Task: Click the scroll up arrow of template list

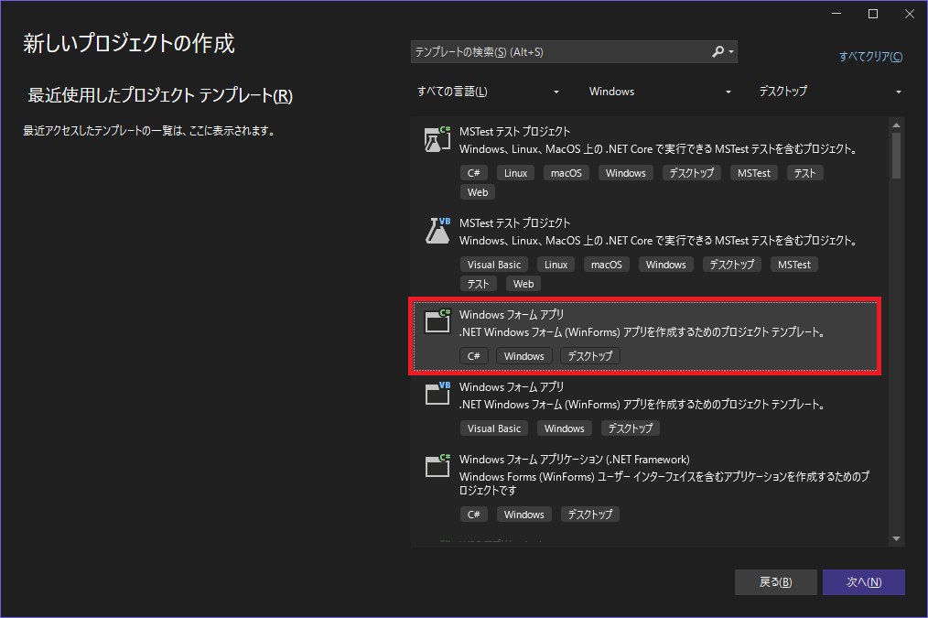Action: point(897,125)
